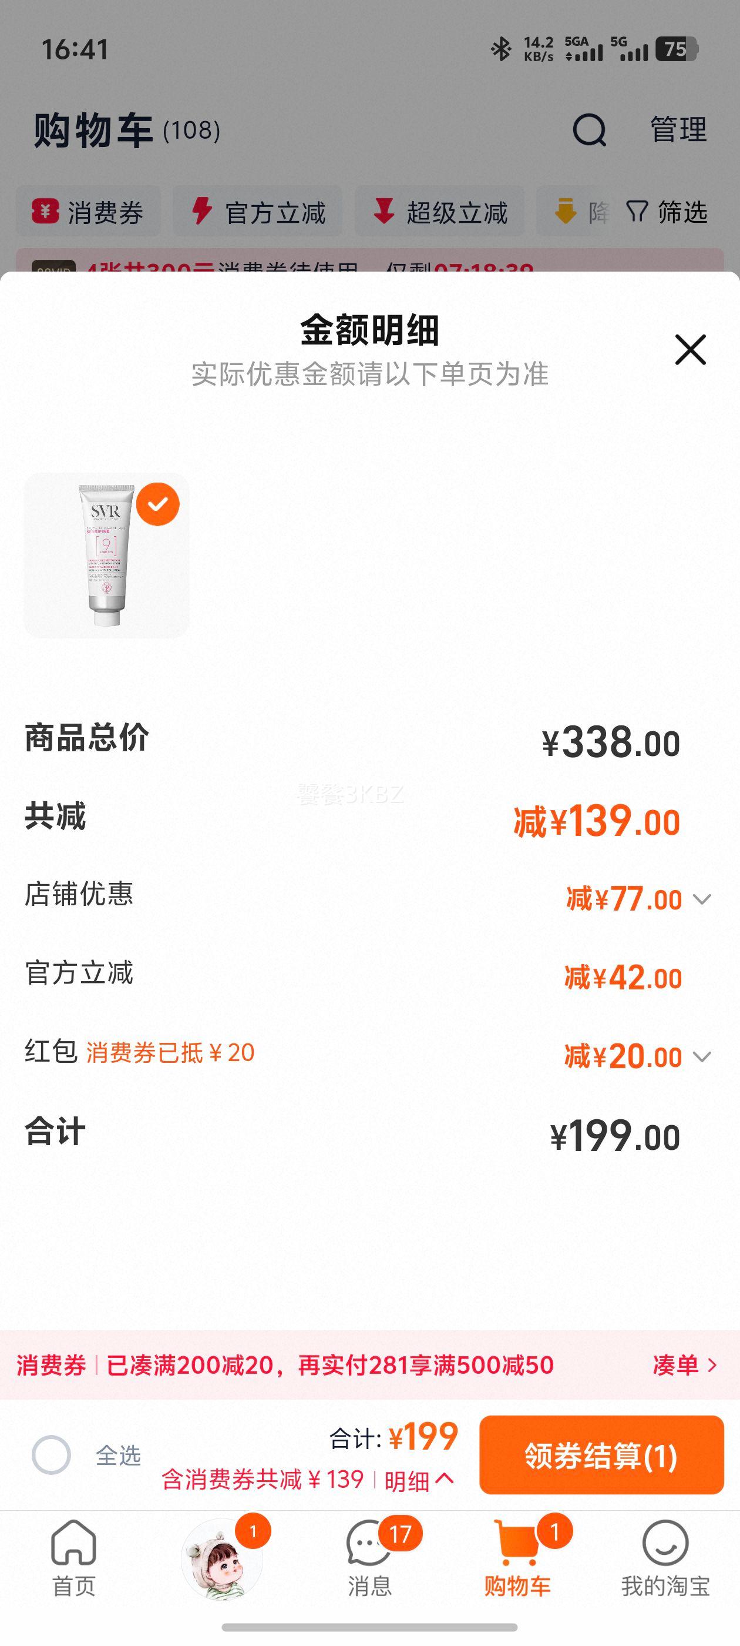Screen dimensions: 740x1646
Task: Tap 管理 to manage the cart
Action: coord(678,130)
